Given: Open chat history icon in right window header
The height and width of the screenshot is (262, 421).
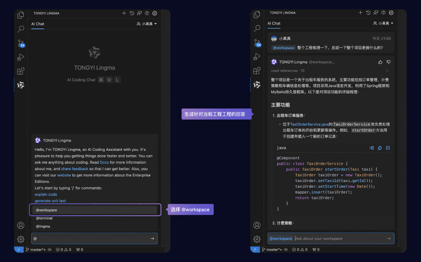Looking at the screenshot, I should [368, 13].
